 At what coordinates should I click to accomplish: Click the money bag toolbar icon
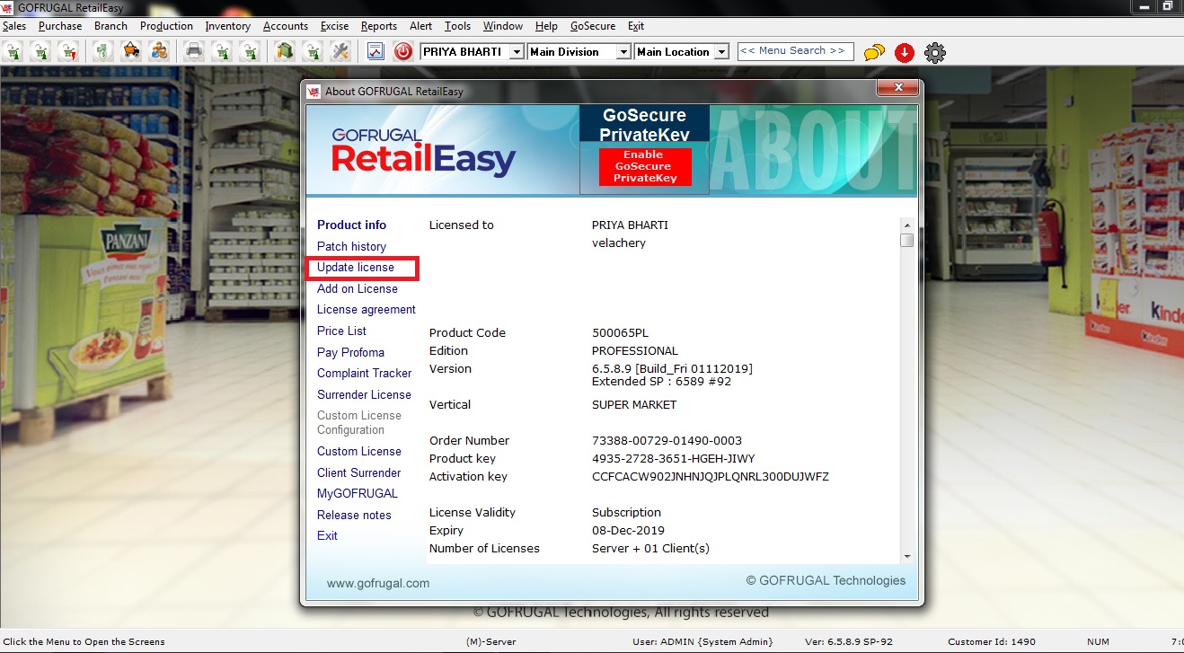[x=103, y=51]
